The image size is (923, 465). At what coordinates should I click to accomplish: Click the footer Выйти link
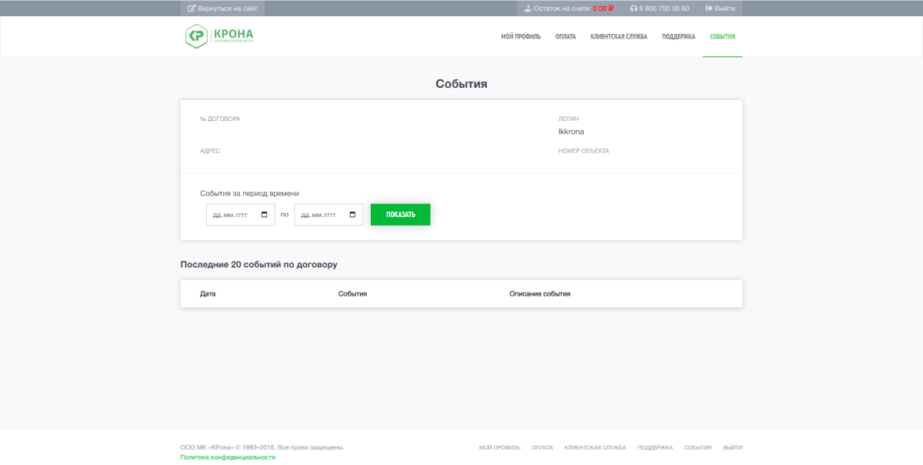pyautogui.click(x=733, y=447)
